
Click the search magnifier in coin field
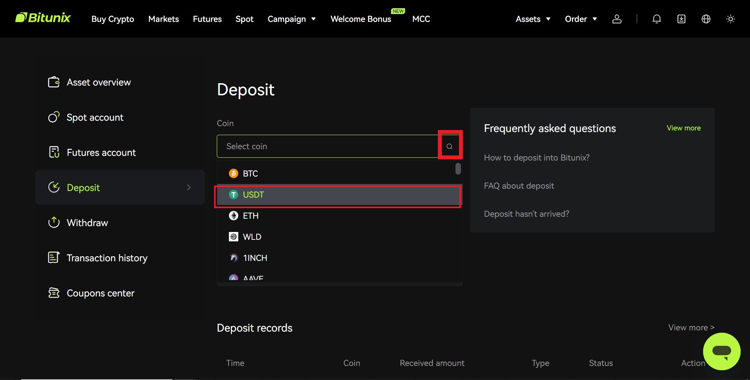point(450,146)
